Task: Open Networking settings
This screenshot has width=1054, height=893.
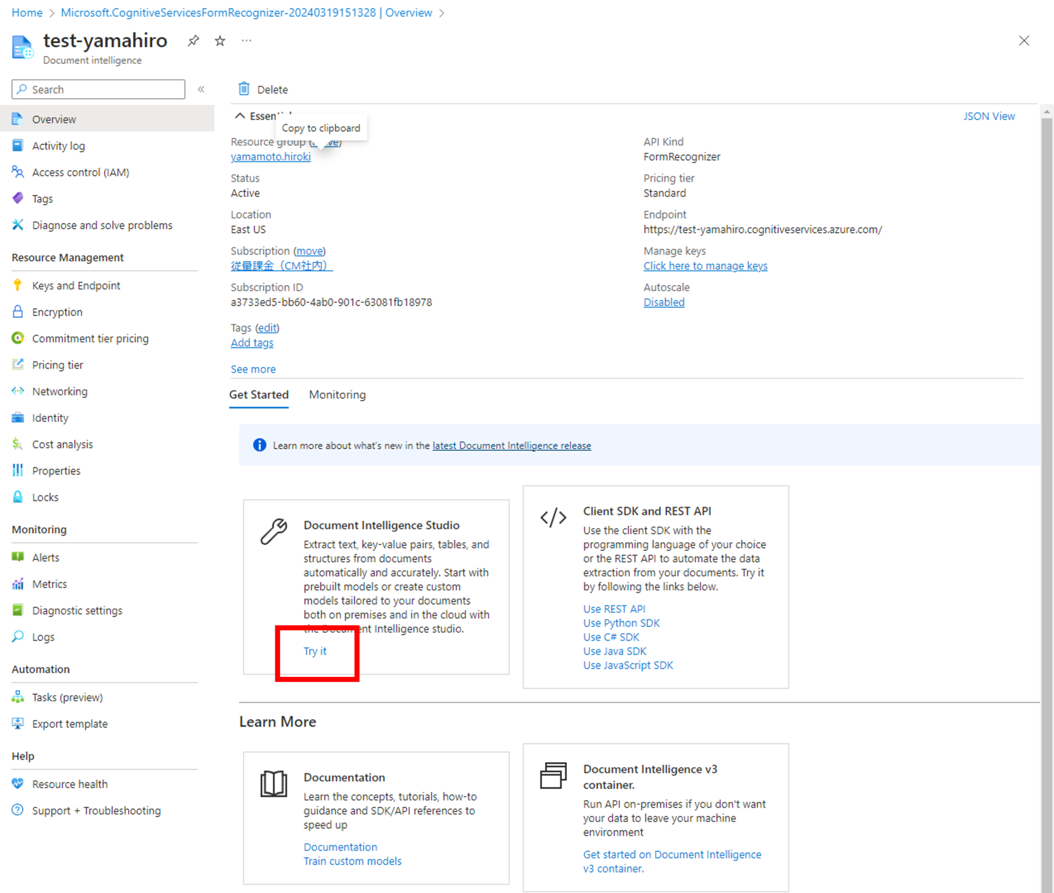Action: pyautogui.click(x=60, y=391)
